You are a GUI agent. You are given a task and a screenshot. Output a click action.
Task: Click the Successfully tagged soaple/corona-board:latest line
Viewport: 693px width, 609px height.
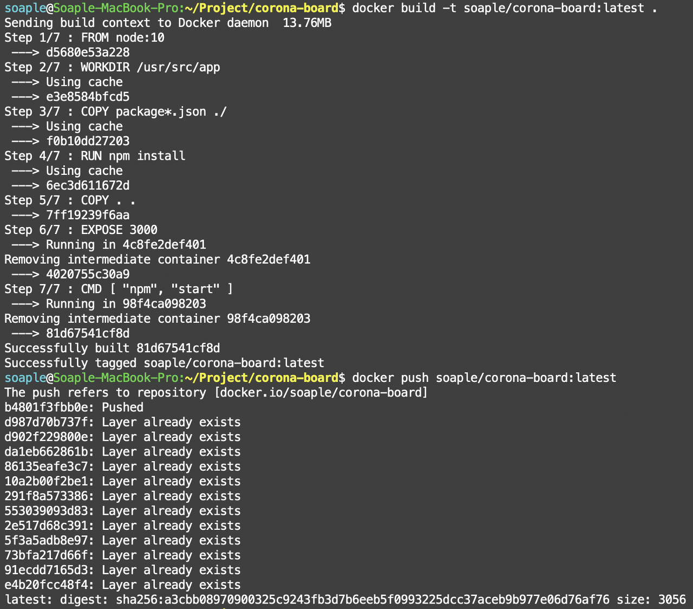tap(164, 362)
